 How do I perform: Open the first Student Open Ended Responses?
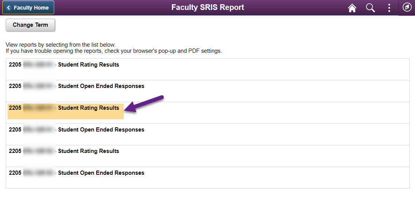[101, 86]
